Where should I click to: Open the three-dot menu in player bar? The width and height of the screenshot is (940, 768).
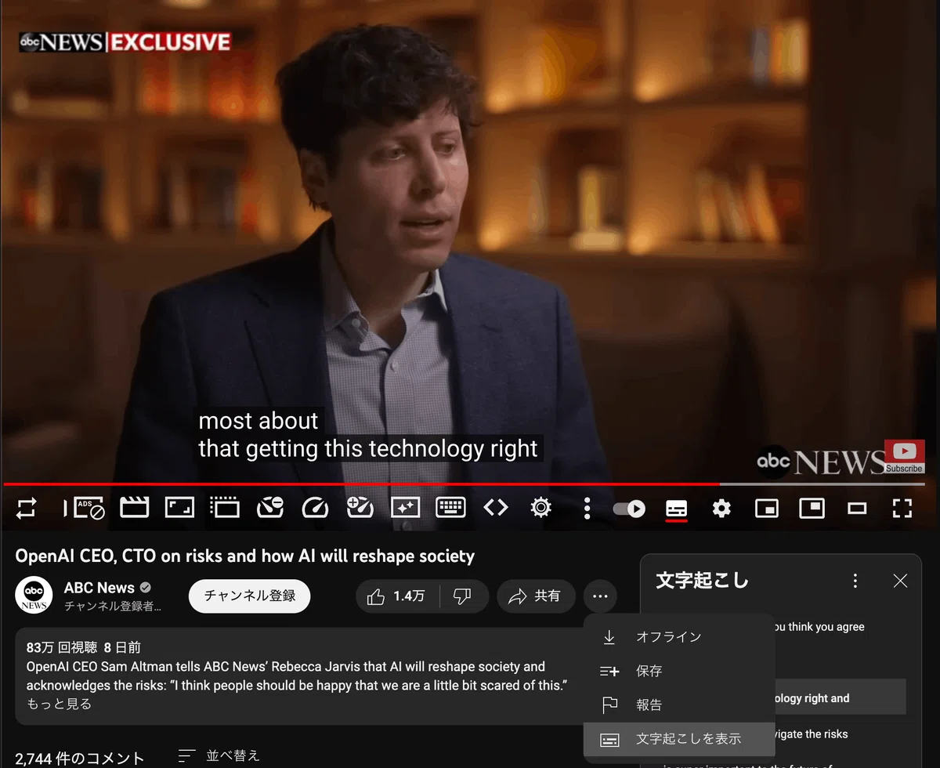point(587,508)
